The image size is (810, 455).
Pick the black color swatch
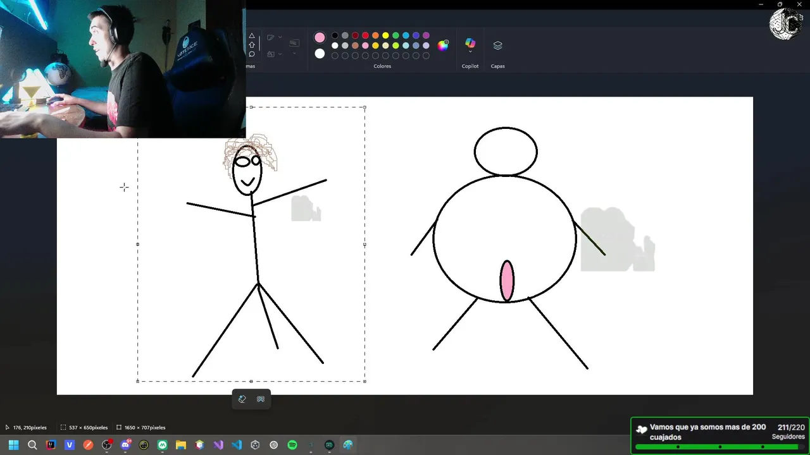(335, 35)
